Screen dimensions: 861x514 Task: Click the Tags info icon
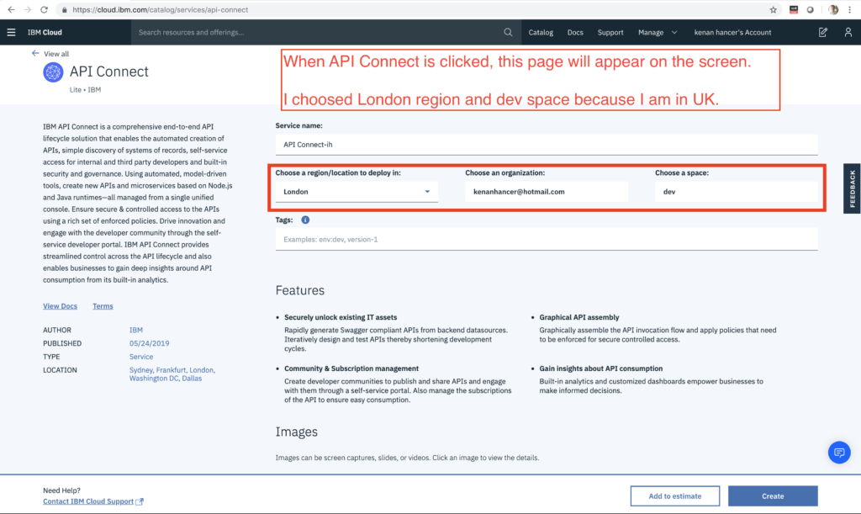(x=305, y=220)
